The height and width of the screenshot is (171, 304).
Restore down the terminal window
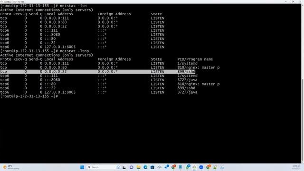point(293,1)
